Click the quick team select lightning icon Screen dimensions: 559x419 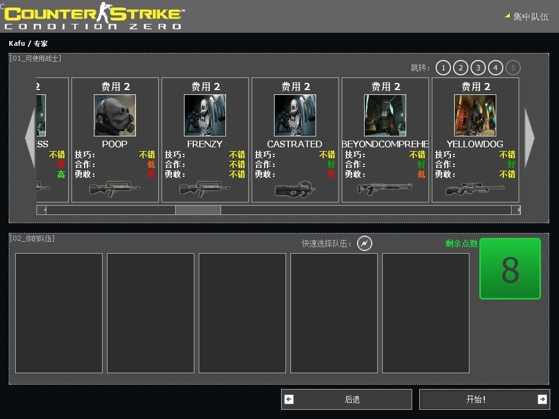click(x=364, y=243)
